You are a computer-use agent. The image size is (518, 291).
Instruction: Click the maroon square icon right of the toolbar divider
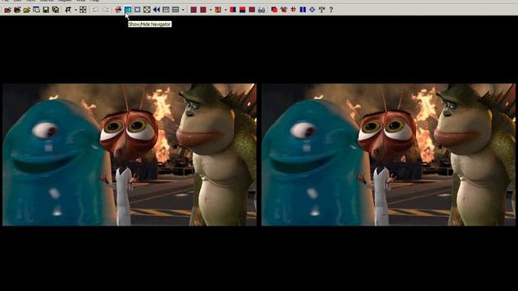(194, 10)
